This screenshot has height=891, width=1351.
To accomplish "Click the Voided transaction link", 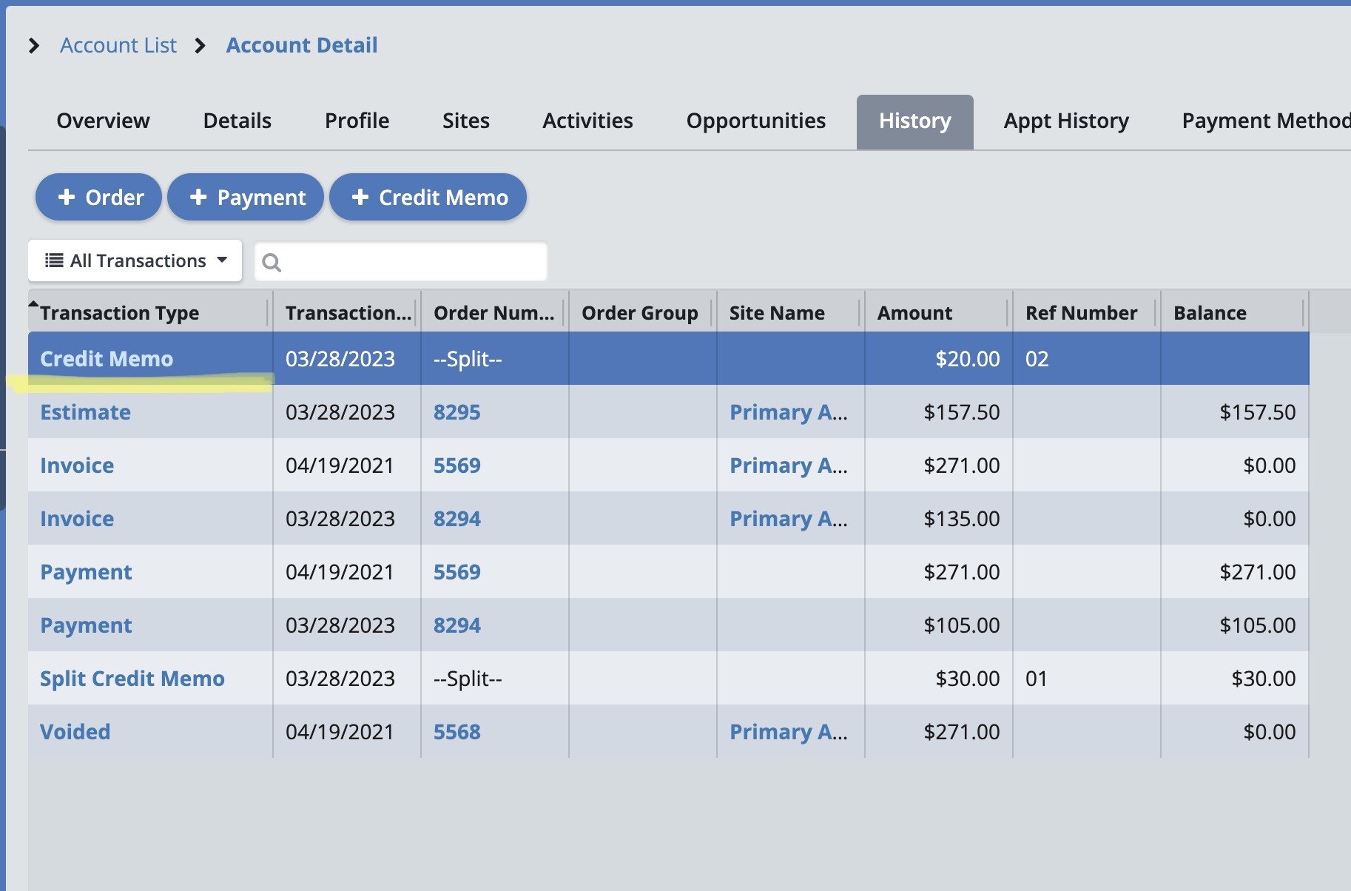I will 75,732.
